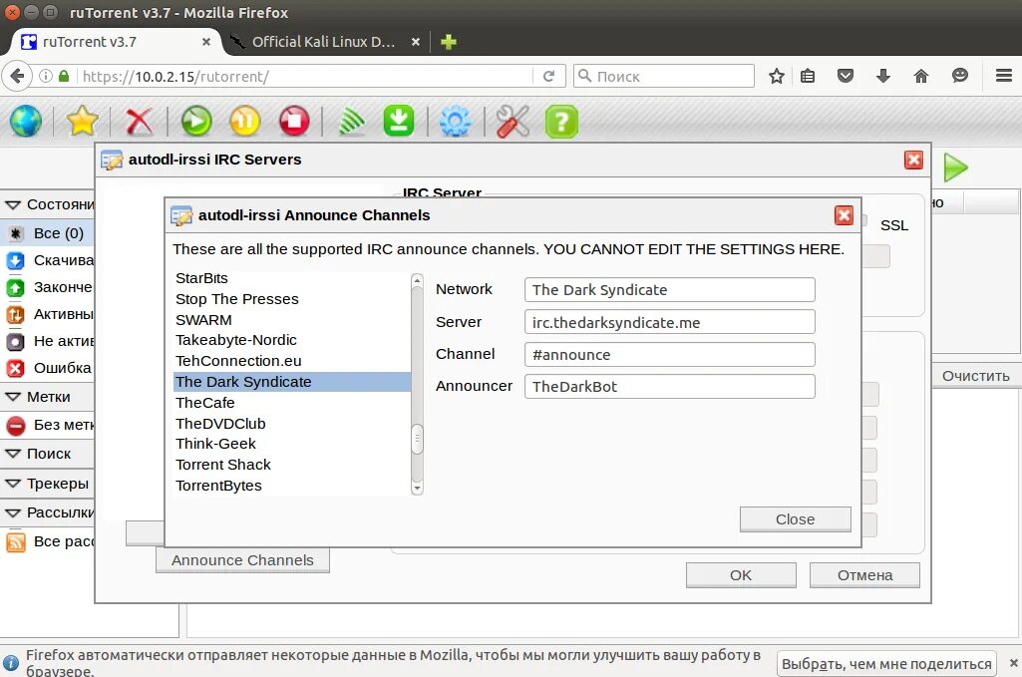Select the Активные sidebar filter

coord(47,315)
